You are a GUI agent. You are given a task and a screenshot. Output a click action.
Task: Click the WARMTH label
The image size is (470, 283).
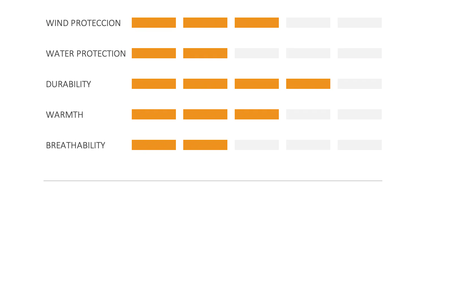pyautogui.click(x=64, y=115)
